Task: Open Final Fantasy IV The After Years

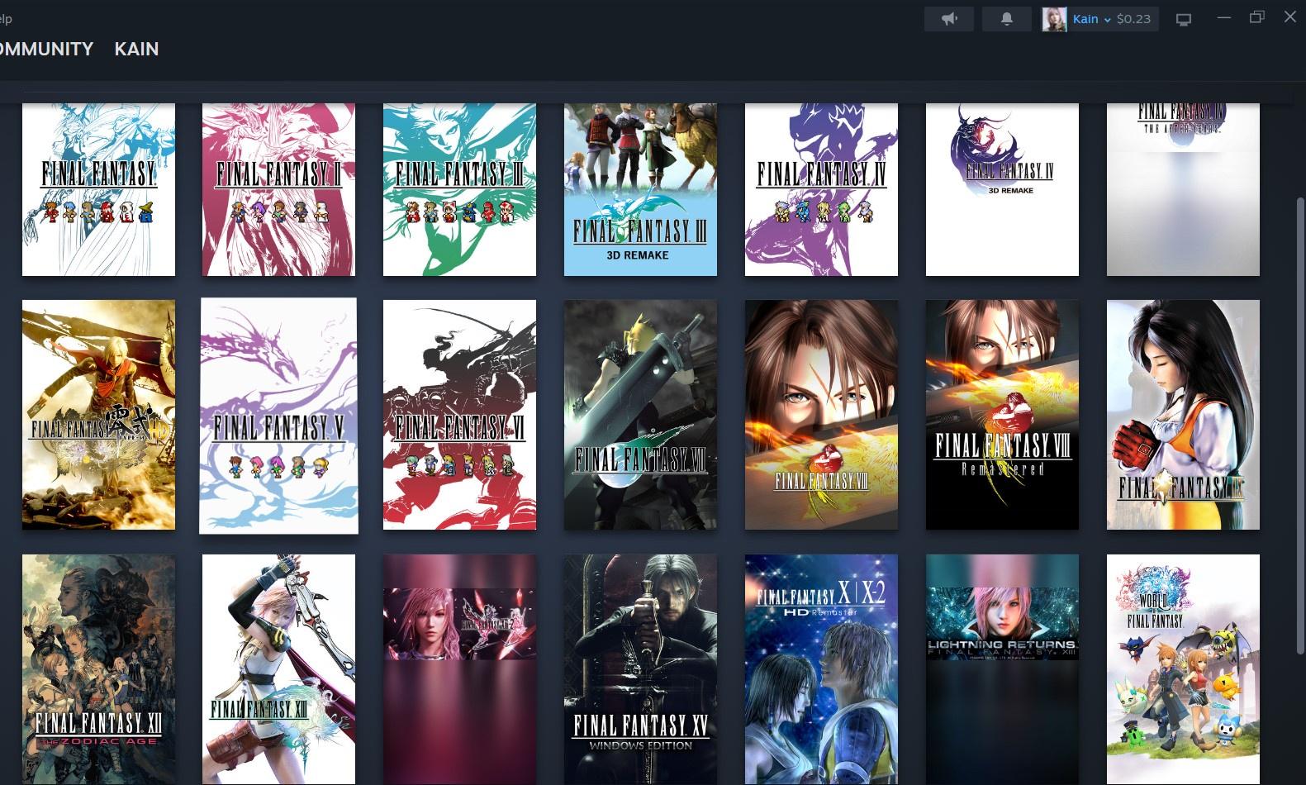Action: pos(1183,189)
